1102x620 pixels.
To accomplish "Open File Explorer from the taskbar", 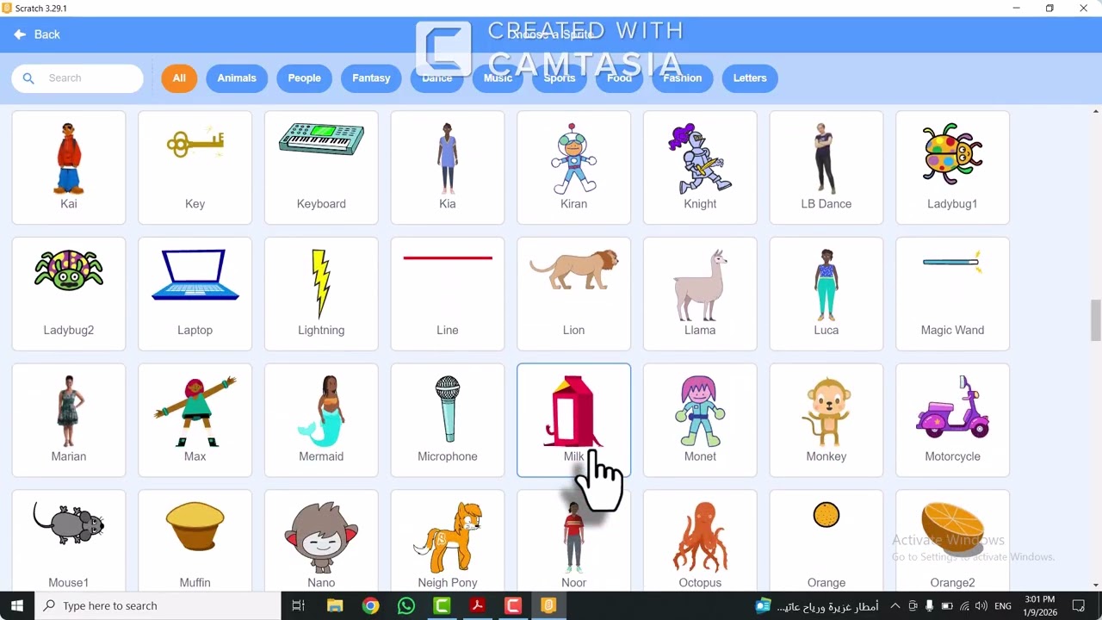I will click(x=335, y=605).
